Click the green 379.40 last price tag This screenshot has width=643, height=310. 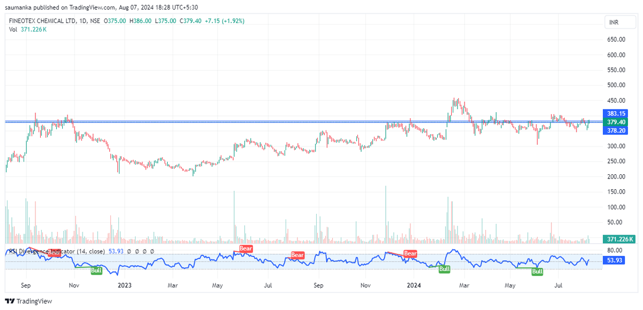(x=615, y=122)
